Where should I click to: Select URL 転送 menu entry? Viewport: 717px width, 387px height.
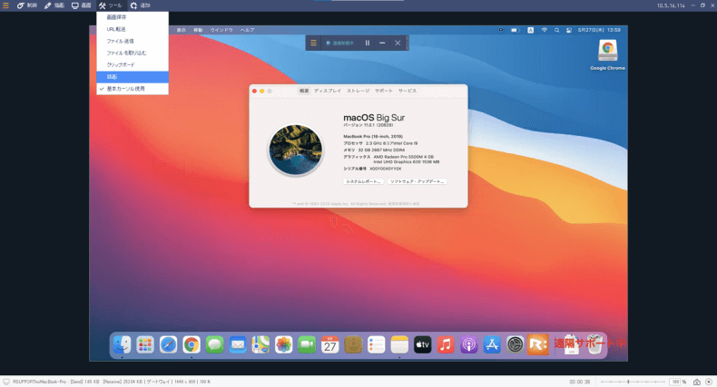[133, 29]
